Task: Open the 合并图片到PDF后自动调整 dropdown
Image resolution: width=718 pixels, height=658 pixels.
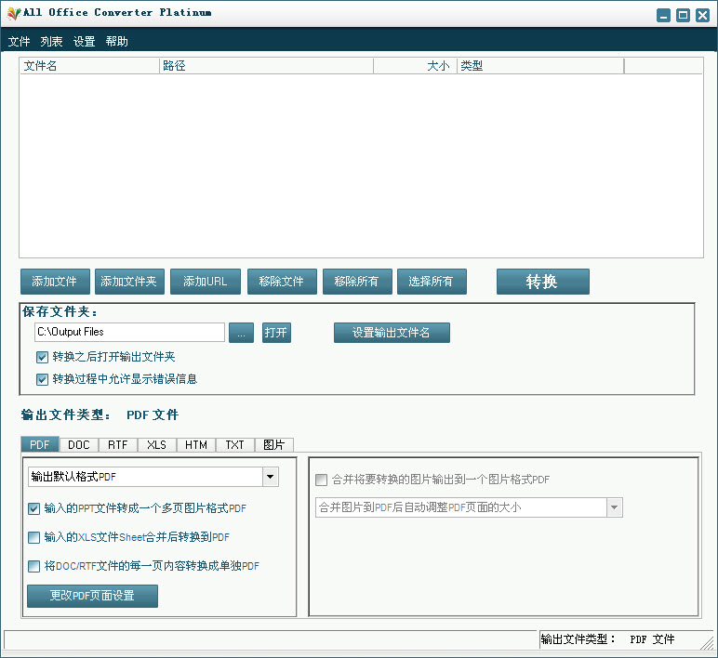Action: click(614, 507)
